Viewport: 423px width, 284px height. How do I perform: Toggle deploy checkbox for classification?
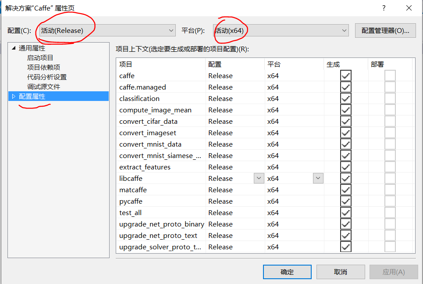(390, 98)
